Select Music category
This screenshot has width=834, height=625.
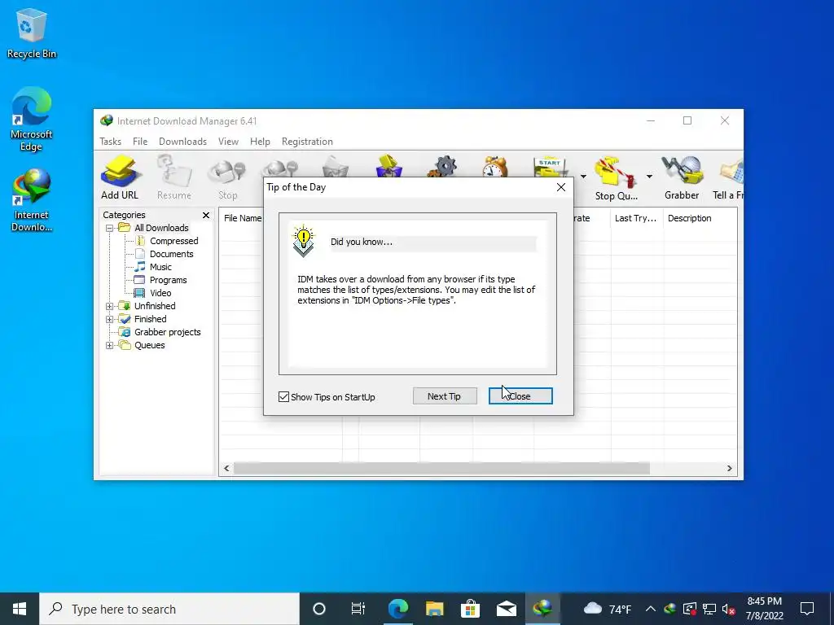coord(160,267)
